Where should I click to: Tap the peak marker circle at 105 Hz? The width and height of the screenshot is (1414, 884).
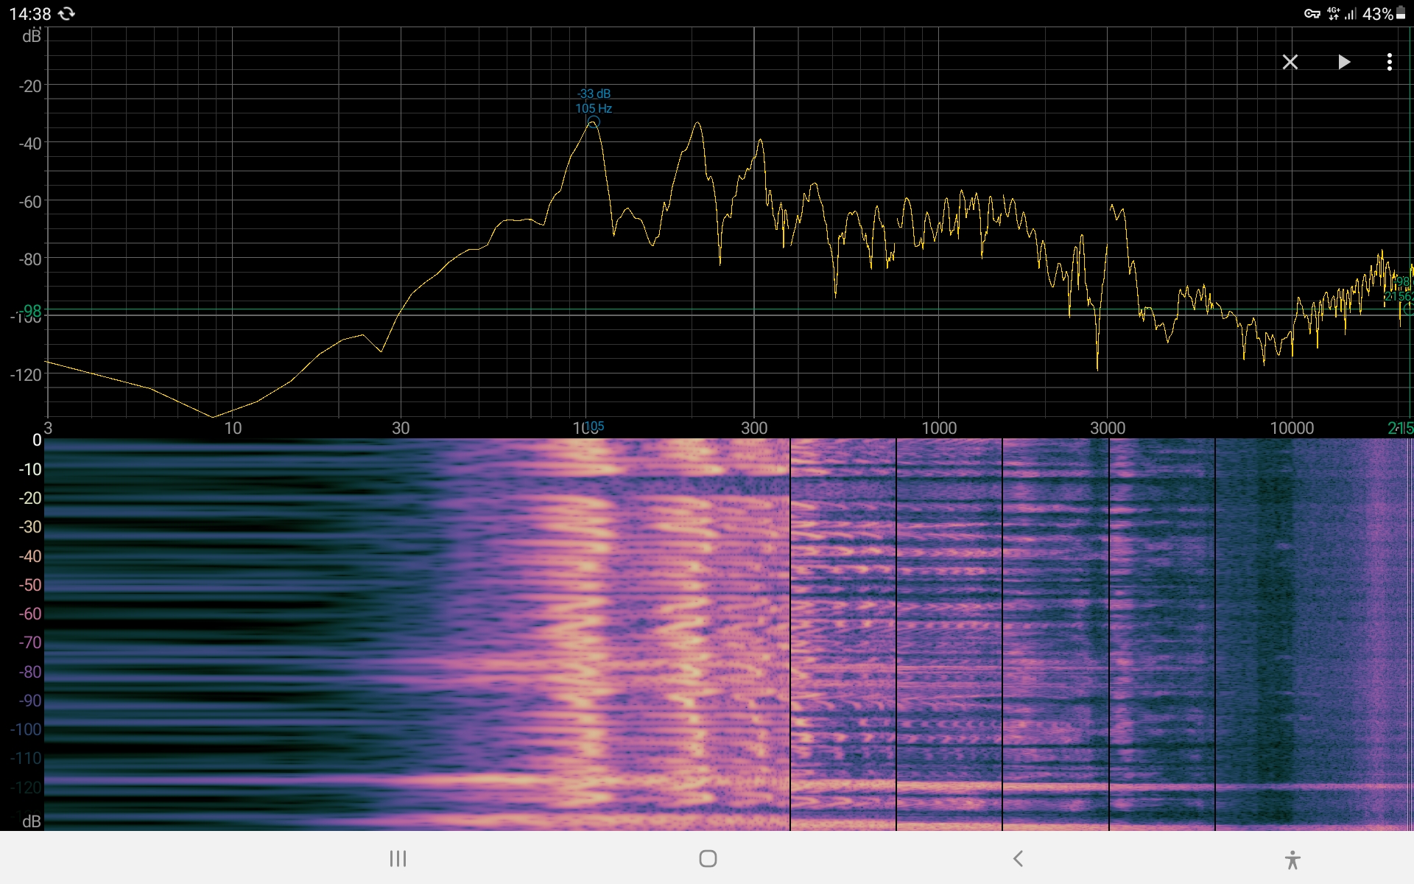coord(594,122)
